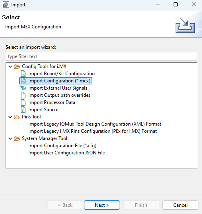Select Import Configuration File (*.cfg)
Viewport: 202px width, 214px height.
(62, 146)
